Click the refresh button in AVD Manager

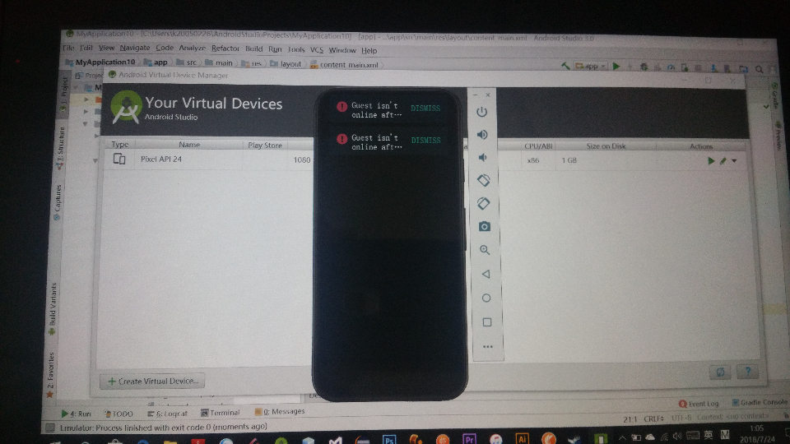point(721,372)
